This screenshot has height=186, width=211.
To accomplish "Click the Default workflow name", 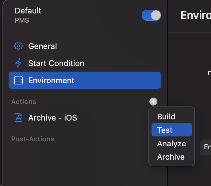I will pyautogui.click(x=28, y=11).
